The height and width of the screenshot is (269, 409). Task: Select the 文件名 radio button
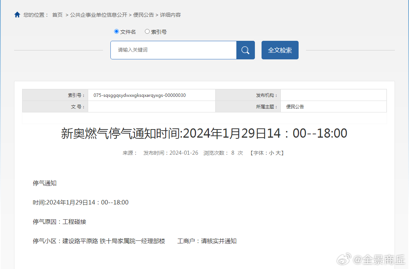(117, 31)
